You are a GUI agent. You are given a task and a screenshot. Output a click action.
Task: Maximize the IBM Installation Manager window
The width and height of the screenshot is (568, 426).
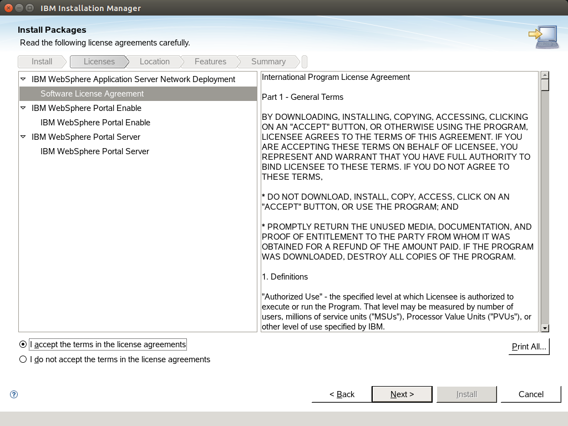coord(30,8)
